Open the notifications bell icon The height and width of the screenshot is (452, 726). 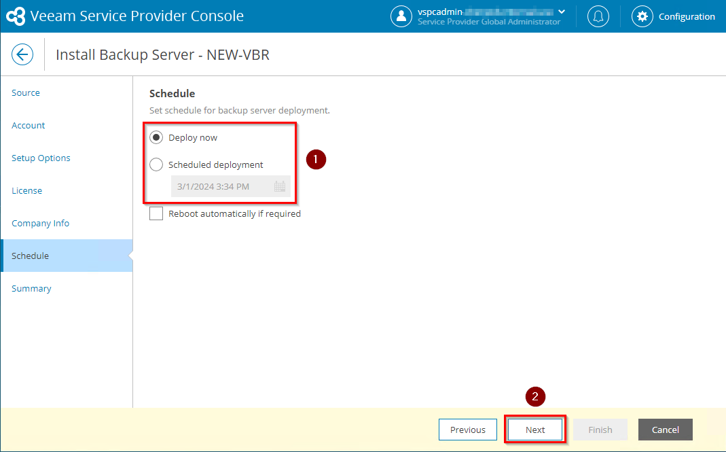click(598, 16)
